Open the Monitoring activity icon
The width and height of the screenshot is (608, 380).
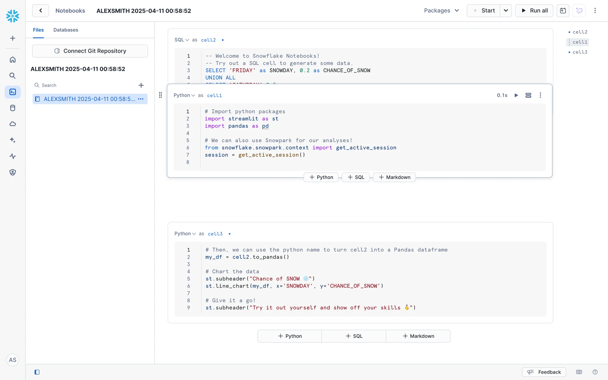(13, 156)
